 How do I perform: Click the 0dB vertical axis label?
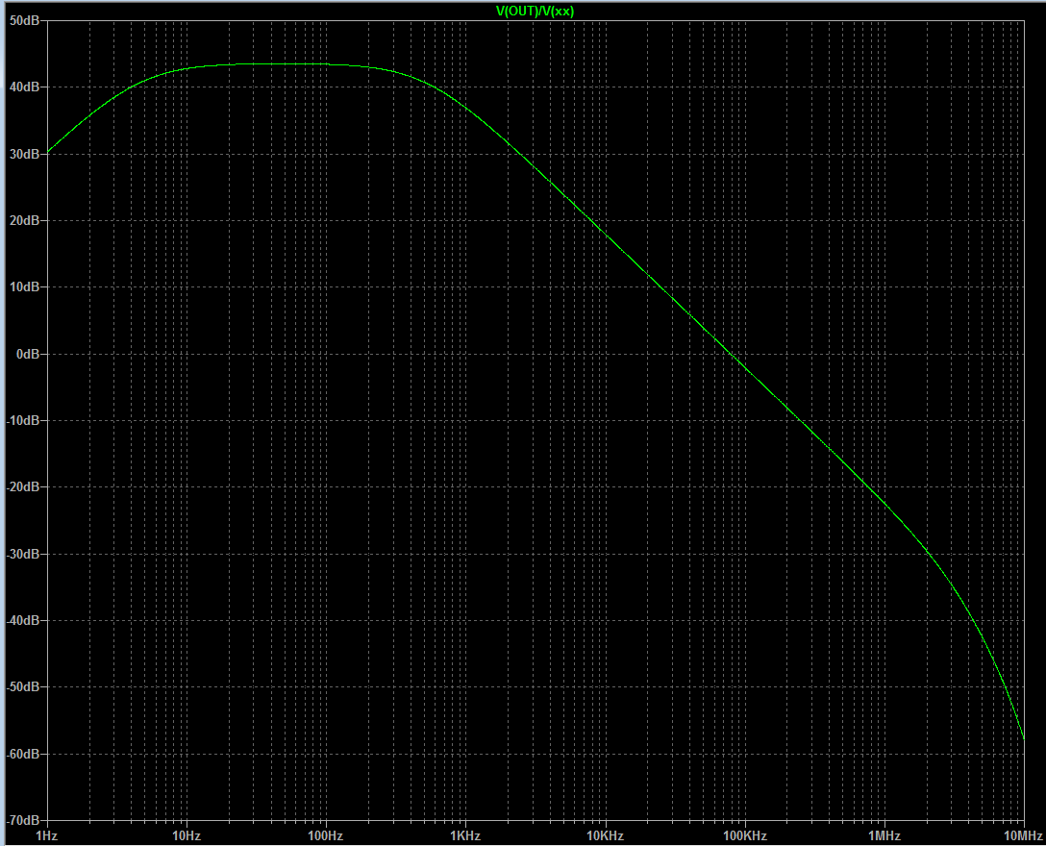coord(28,354)
